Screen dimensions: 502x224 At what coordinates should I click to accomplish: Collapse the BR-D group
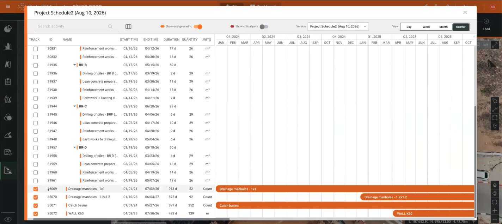click(x=75, y=147)
